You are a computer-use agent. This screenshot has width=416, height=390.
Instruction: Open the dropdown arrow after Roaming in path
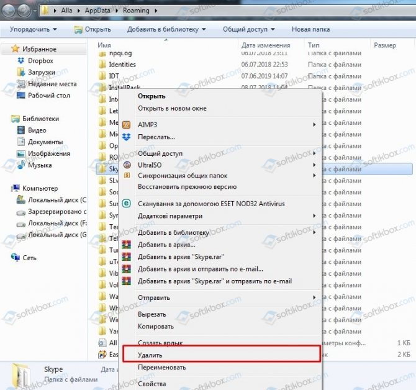coord(156,11)
